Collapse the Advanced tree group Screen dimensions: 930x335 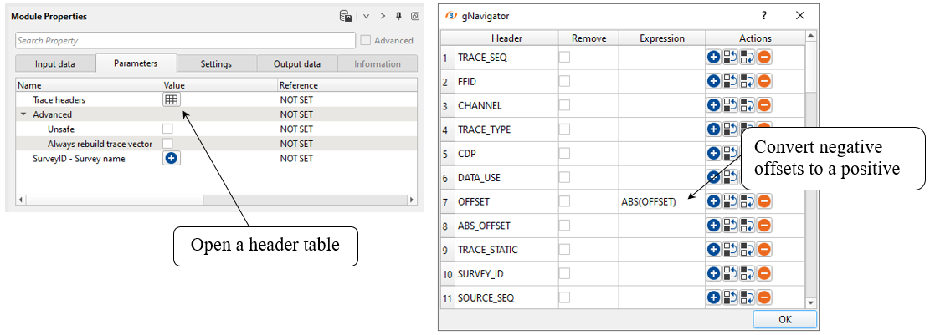pos(24,114)
